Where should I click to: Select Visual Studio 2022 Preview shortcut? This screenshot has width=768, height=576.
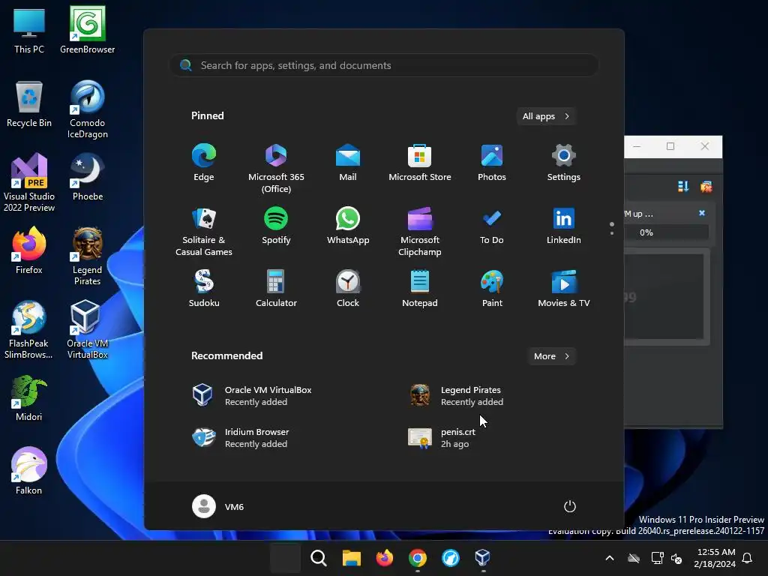click(x=29, y=183)
